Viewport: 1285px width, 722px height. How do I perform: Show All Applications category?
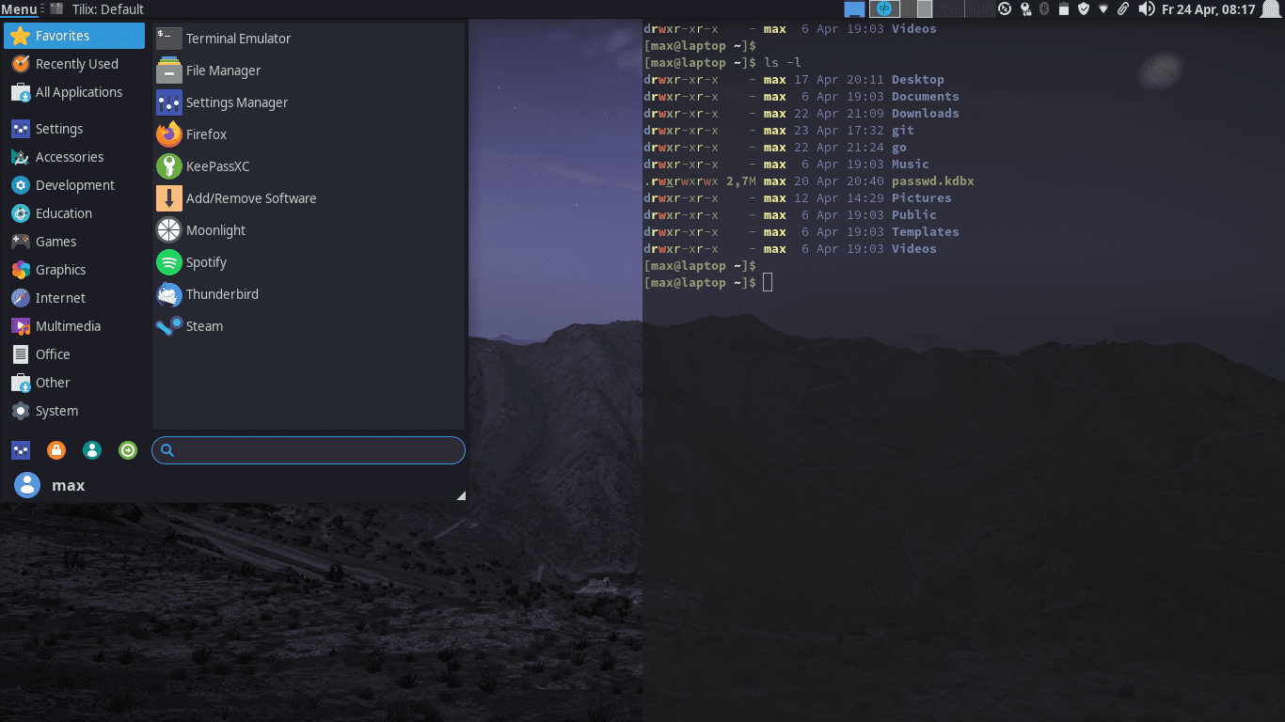(x=74, y=92)
